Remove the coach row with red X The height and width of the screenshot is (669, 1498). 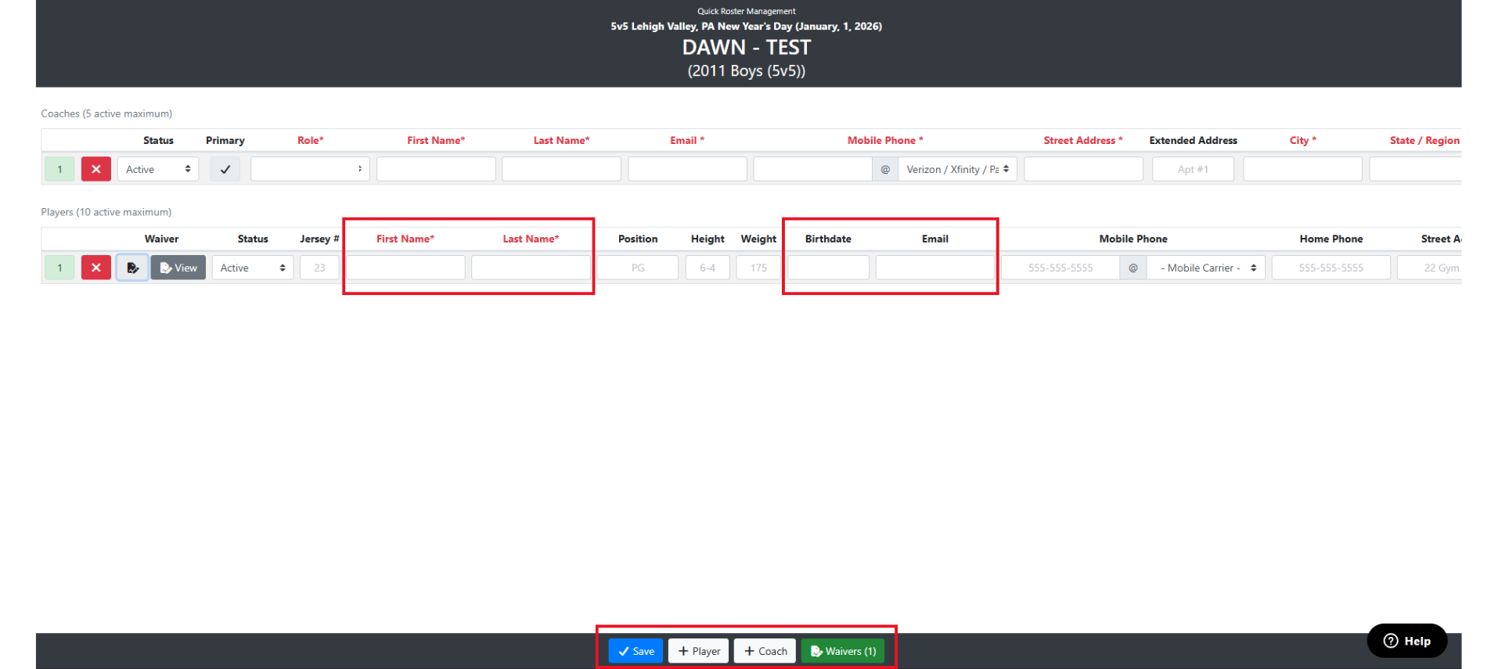coord(95,169)
